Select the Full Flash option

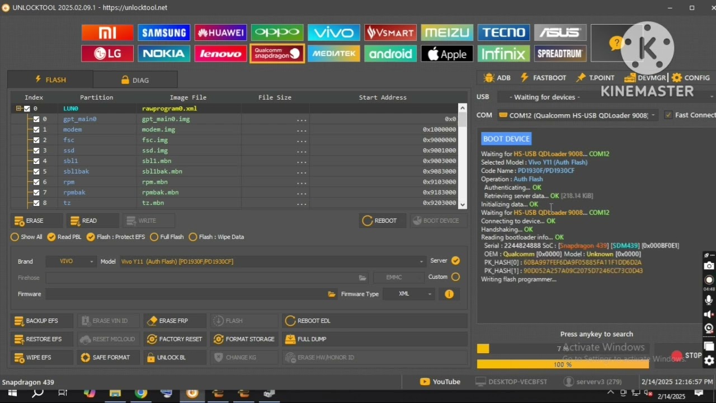[154, 237]
